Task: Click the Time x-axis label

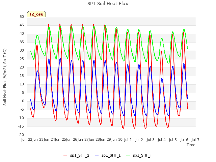Action: click(x=191, y=145)
